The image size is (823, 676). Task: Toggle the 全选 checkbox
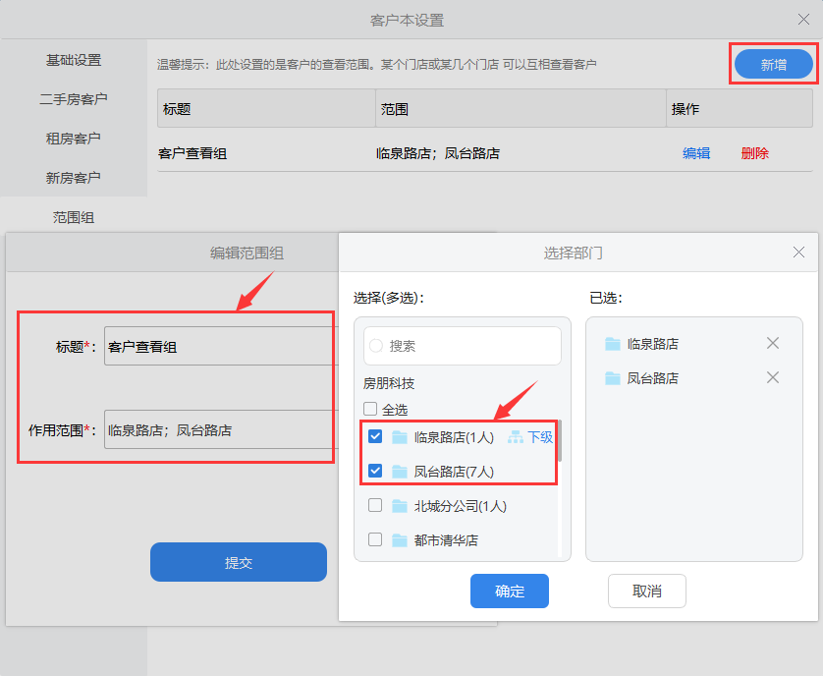pyautogui.click(x=370, y=409)
